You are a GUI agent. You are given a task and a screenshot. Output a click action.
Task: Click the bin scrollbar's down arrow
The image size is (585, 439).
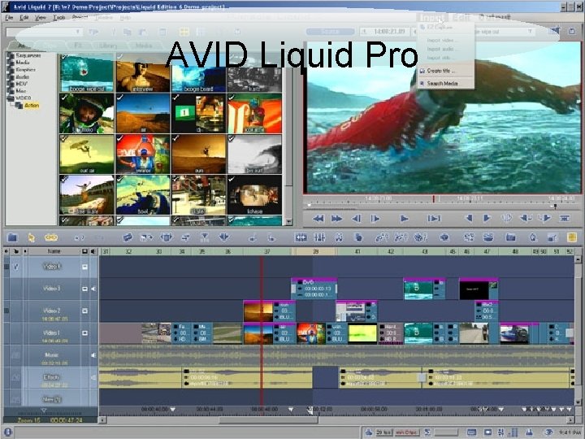tap(288, 222)
